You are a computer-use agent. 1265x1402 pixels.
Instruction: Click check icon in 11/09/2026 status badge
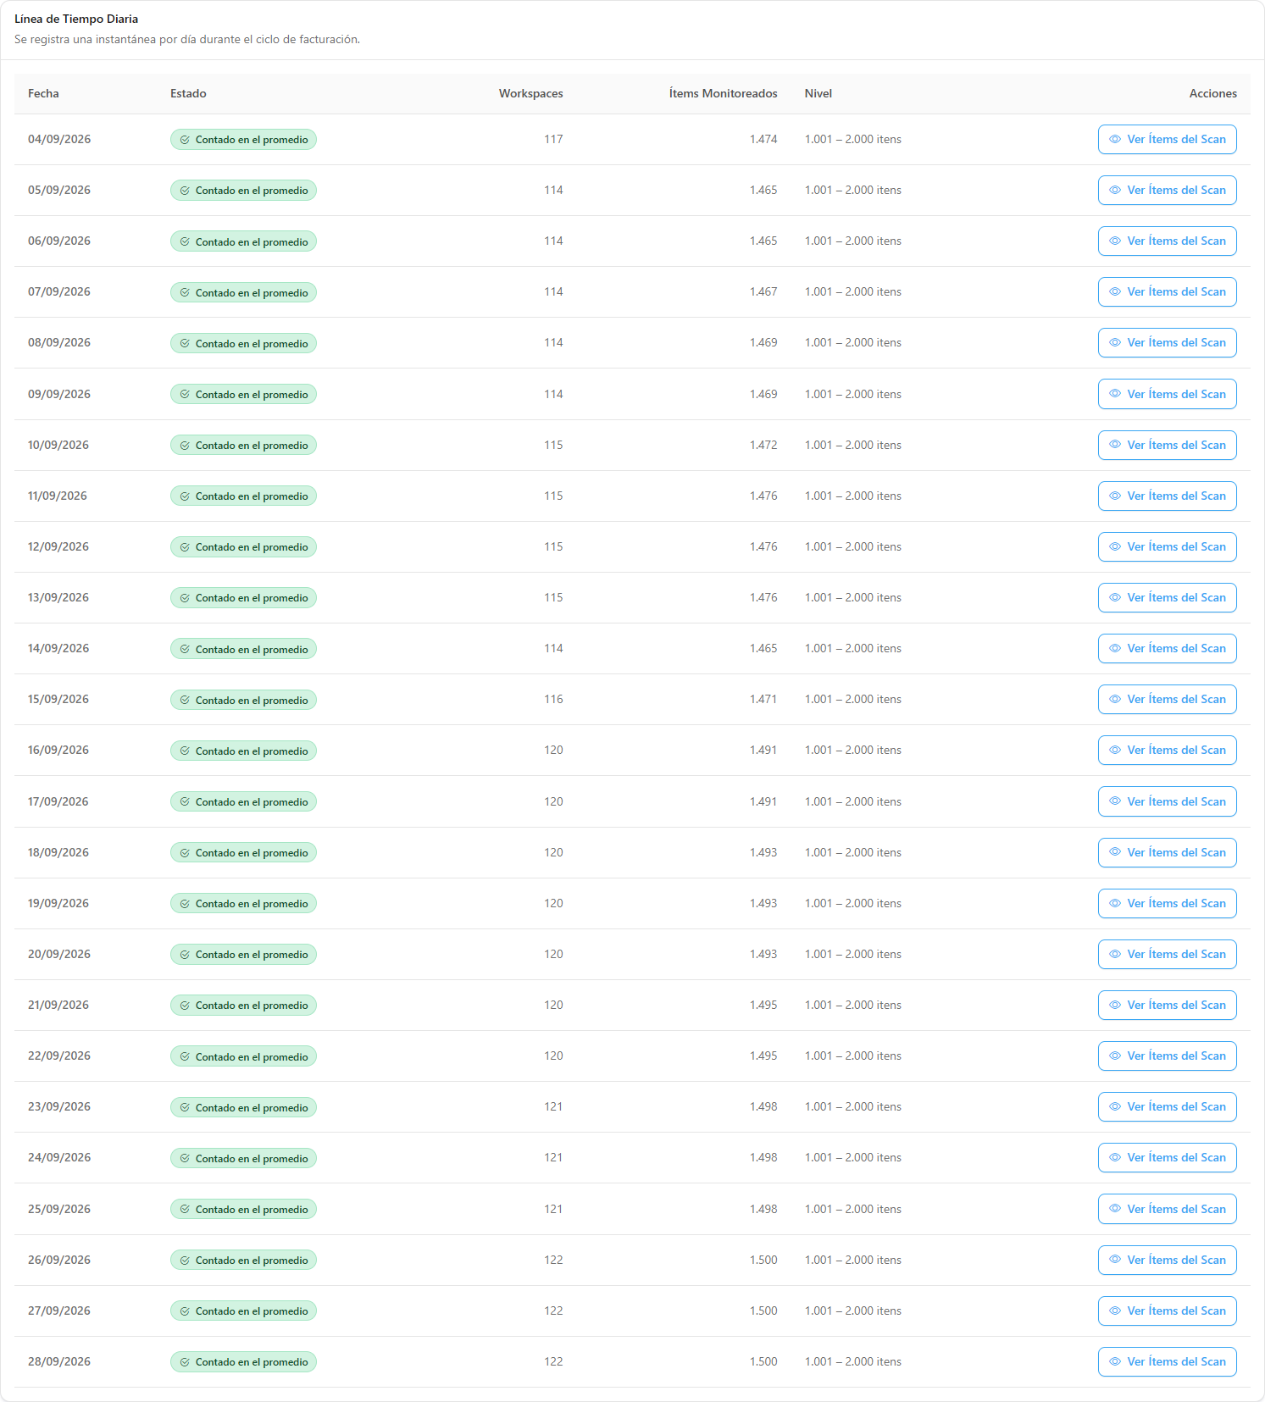click(185, 496)
